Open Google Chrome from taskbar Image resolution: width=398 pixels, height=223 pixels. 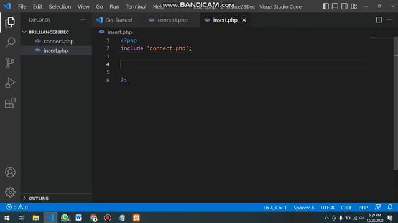point(93,217)
